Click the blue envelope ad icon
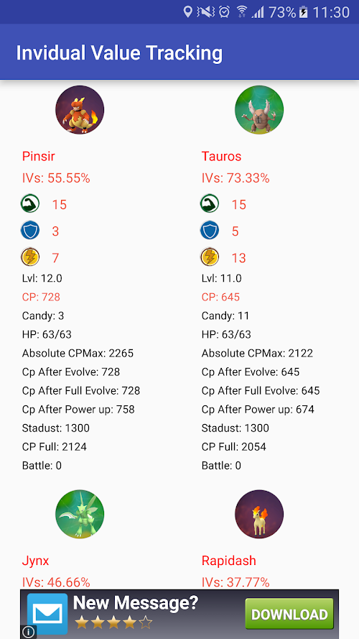 (x=47, y=614)
